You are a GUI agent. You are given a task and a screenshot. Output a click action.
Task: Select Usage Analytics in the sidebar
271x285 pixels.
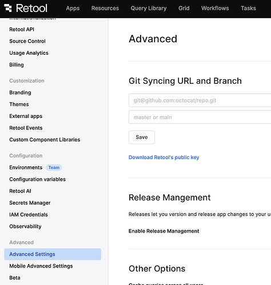point(29,53)
